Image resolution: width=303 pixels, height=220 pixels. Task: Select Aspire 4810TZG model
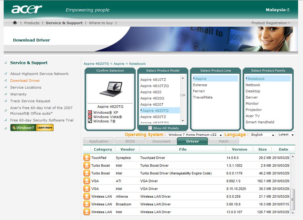click(x=154, y=86)
